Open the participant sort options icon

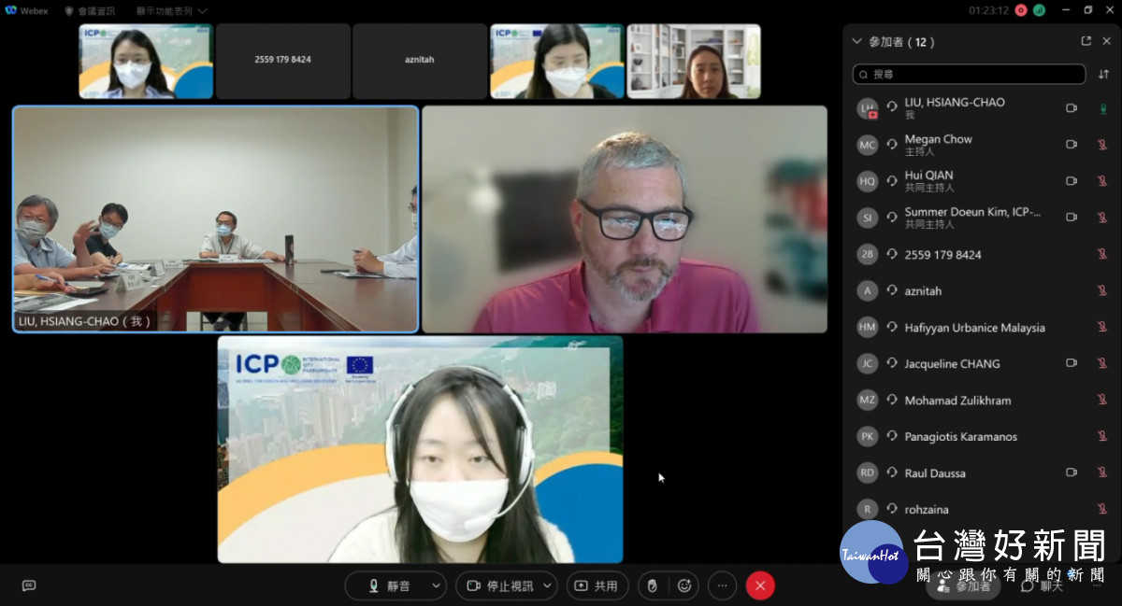click(1104, 74)
